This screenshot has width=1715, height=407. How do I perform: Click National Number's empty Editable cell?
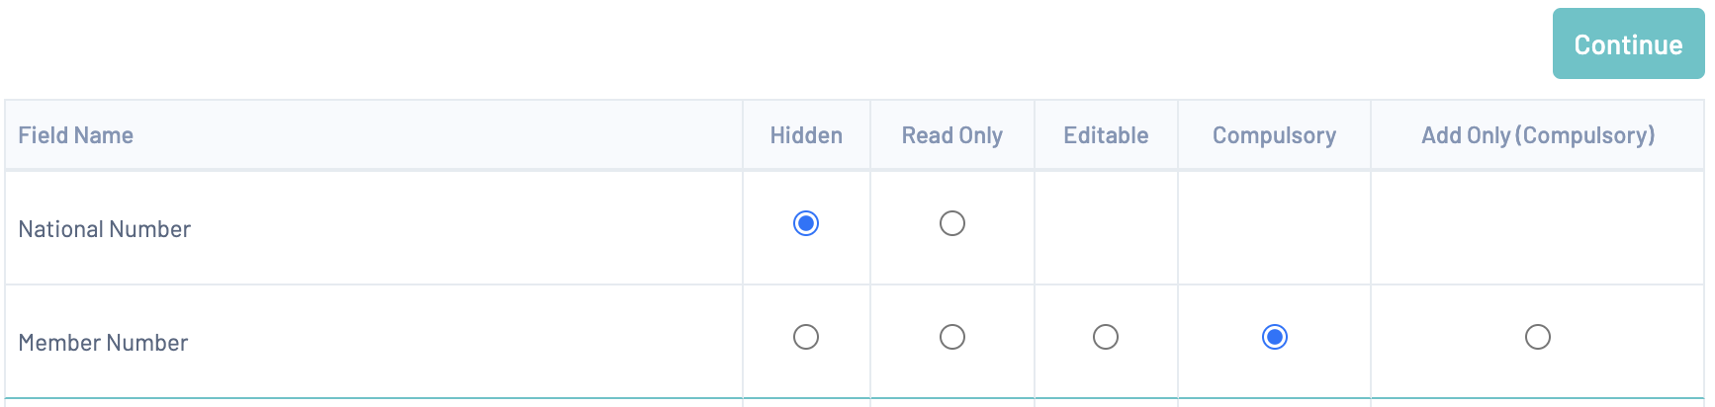click(1106, 228)
